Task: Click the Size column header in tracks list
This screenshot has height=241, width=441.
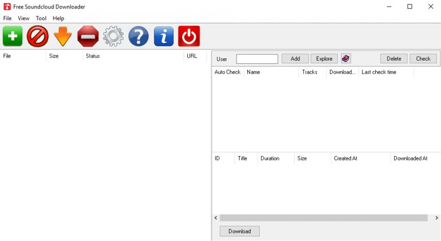Action: 313,158
